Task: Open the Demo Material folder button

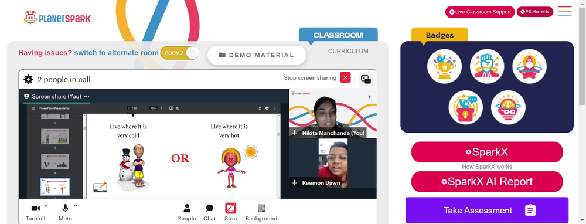Action: tap(257, 55)
